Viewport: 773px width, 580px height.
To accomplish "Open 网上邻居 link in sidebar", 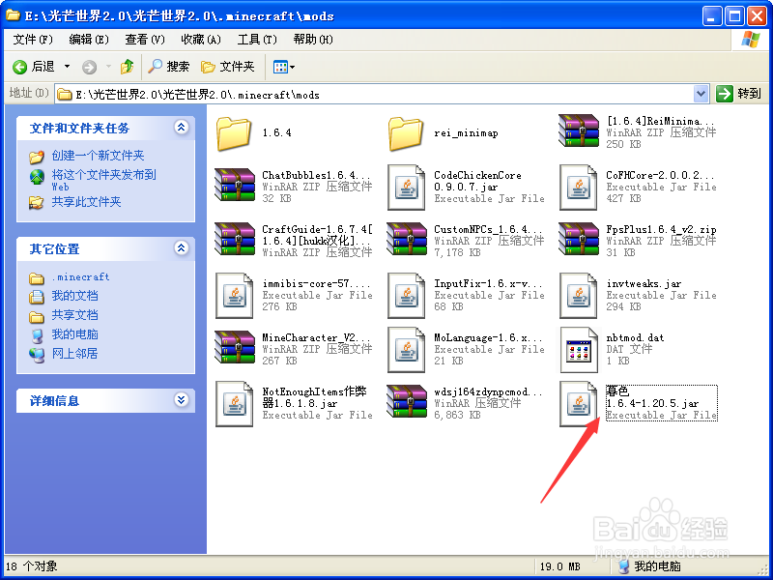I will [x=75, y=354].
